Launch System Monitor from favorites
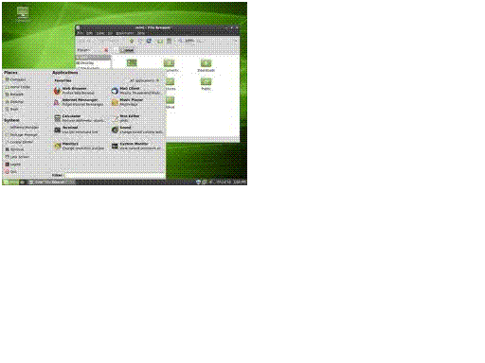This screenshot has height=363, width=485. (136, 146)
